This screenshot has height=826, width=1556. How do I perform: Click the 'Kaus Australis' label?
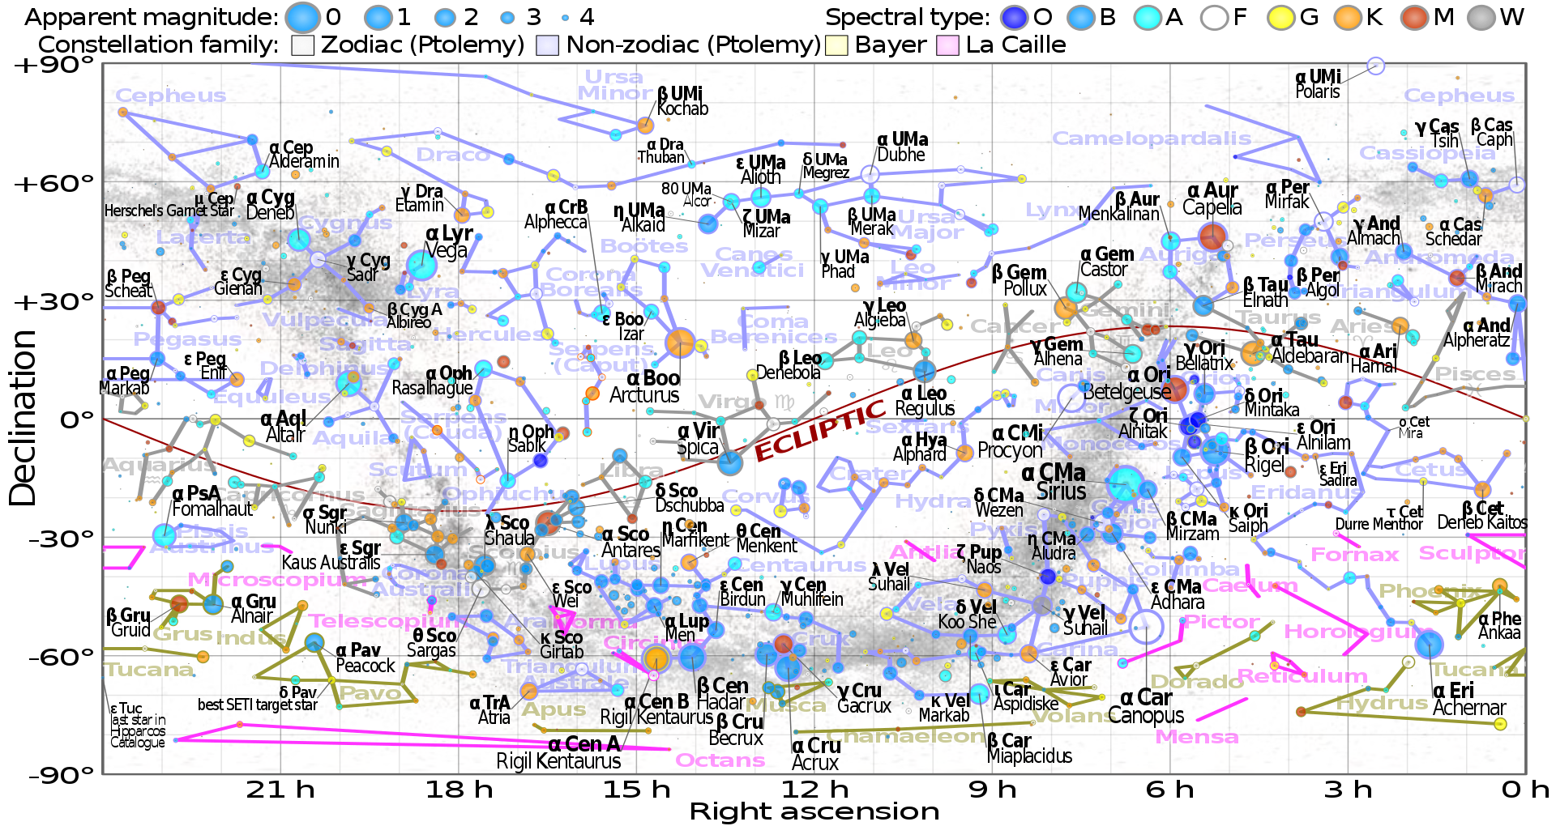[331, 562]
